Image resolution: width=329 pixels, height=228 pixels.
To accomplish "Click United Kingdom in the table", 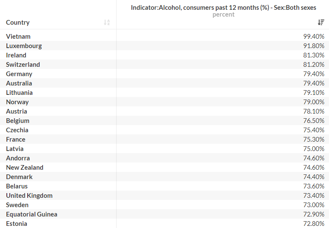I will click(x=29, y=196).
